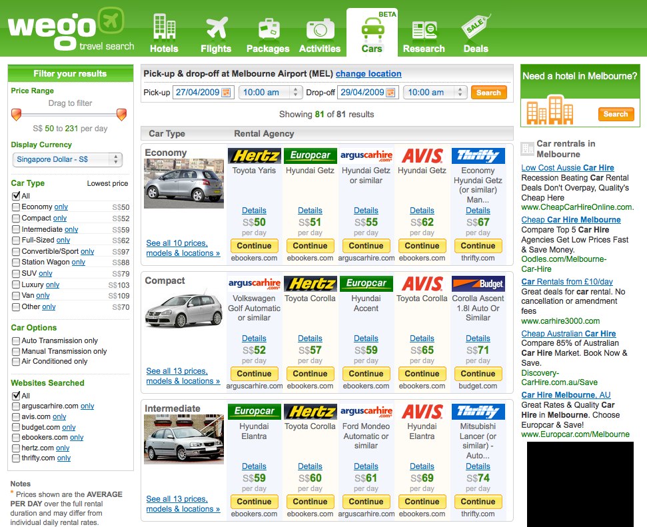Enable Air Conditioned only option
647x527 pixels.
point(16,362)
